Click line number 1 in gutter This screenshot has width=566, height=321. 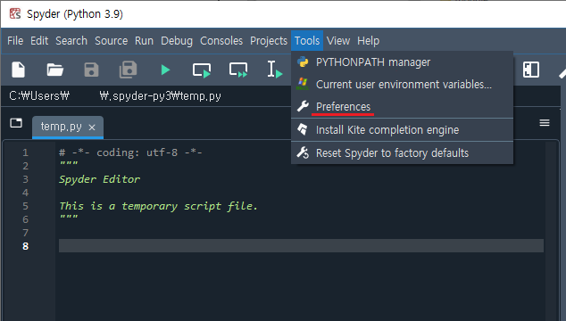pos(25,152)
